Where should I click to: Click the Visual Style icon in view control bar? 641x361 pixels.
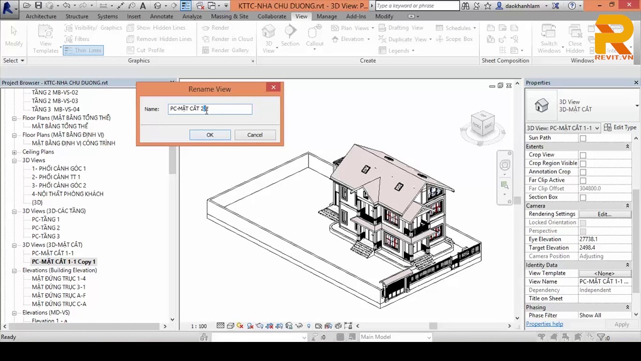(x=230, y=326)
